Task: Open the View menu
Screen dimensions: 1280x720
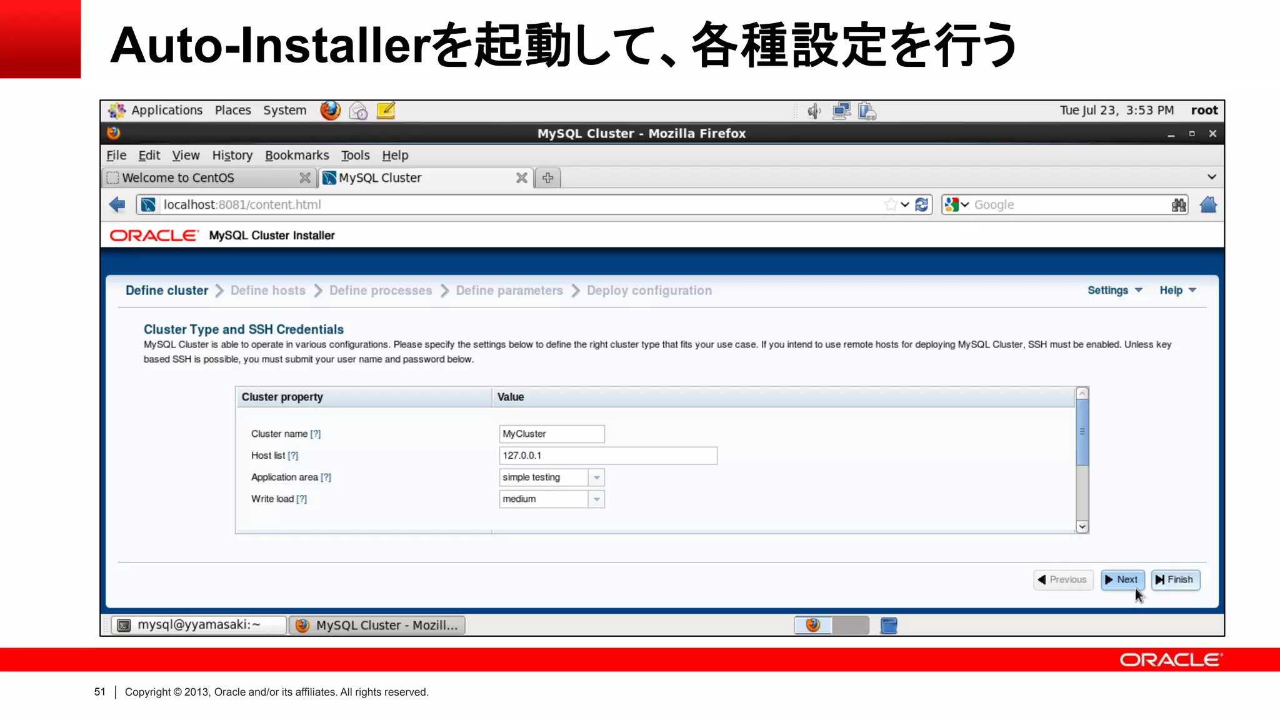Action: click(186, 155)
